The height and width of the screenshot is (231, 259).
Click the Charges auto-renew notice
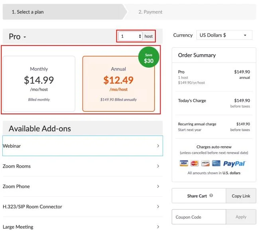coord(214,147)
